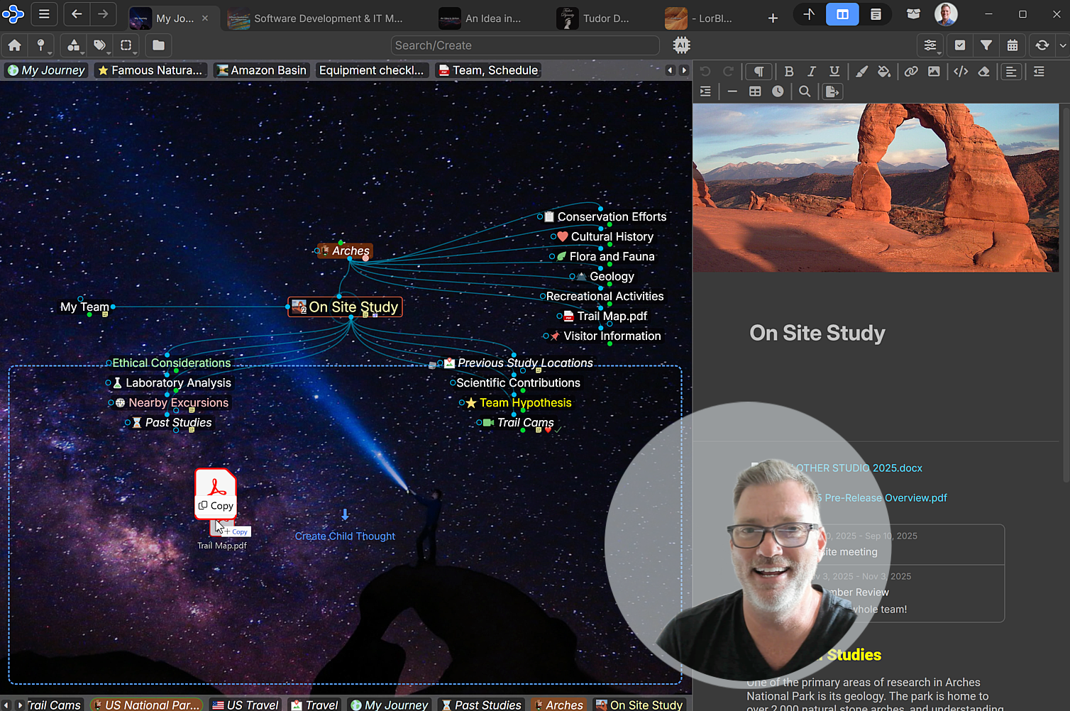This screenshot has height=711, width=1070.
Task: Open the hamburger main menu
Action: [44, 13]
